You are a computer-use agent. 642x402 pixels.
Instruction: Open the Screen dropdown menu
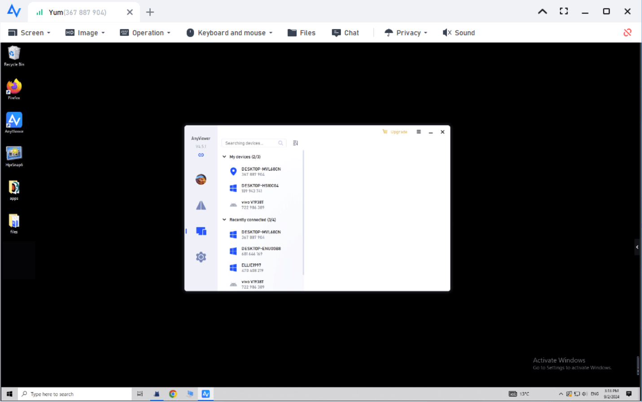[x=30, y=33]
